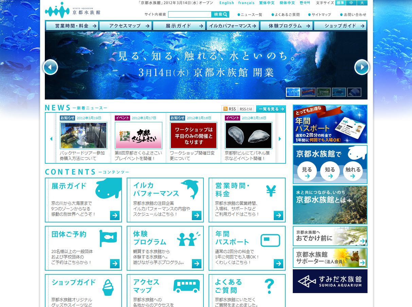Open jellyfish 京都駅ビル event news thumbnail

click(x=249, y=136)
